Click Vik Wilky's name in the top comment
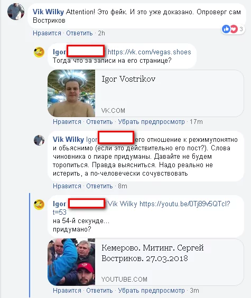251x298 pixels. click(49, 12)
